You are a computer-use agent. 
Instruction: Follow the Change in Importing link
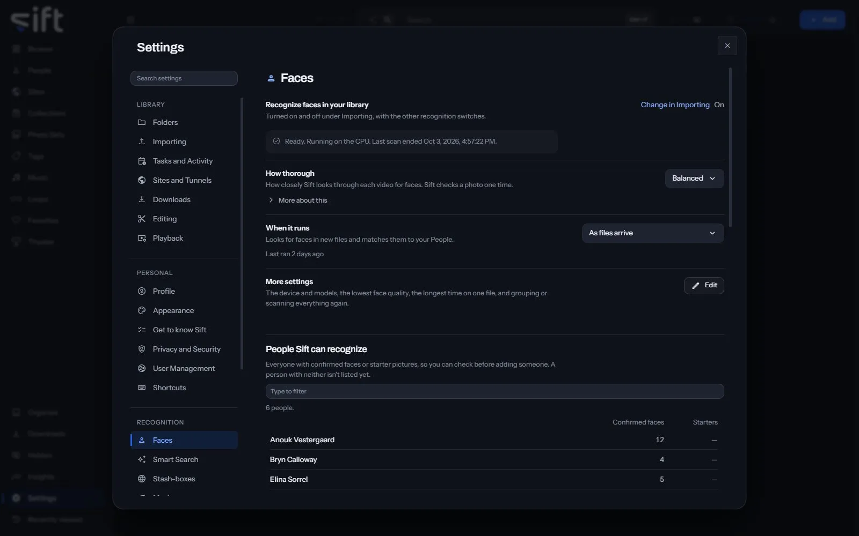click(675, 105)
